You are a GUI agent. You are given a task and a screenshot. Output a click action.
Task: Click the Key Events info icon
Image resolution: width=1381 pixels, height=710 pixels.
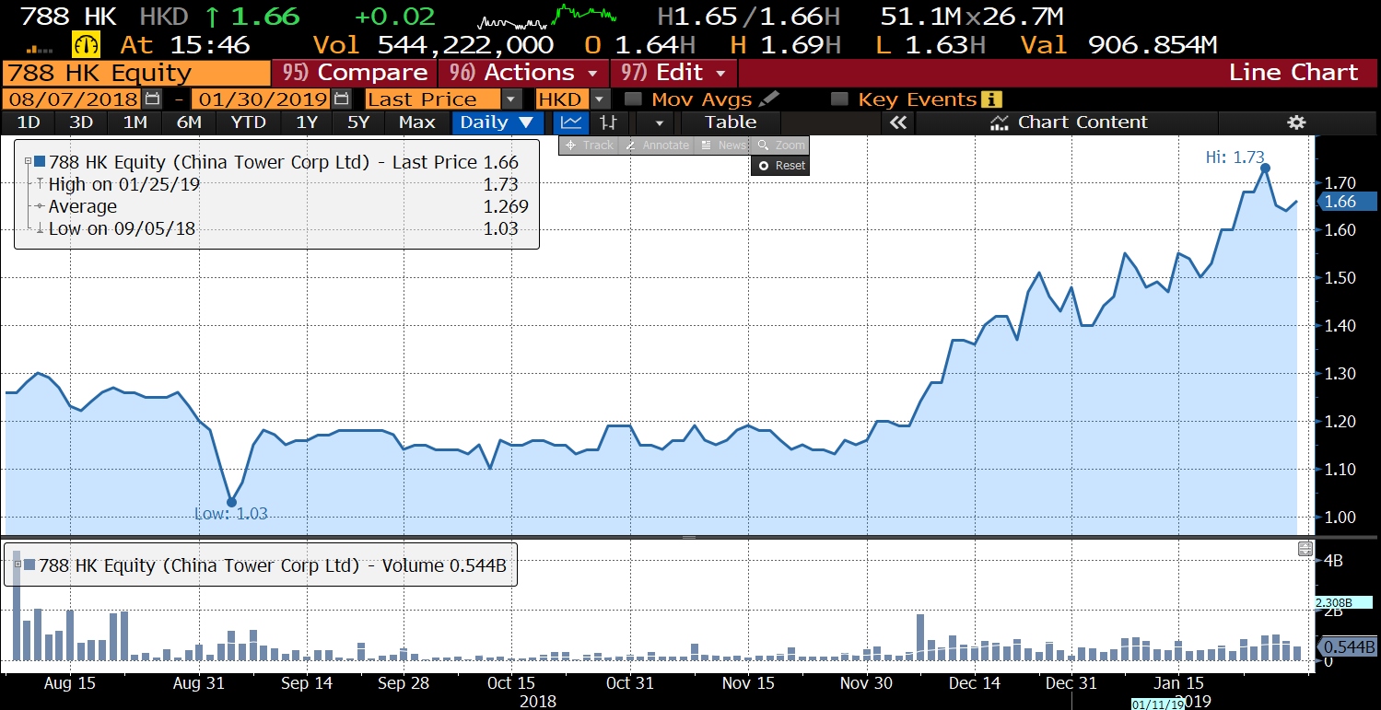click(x=991, y=99)
